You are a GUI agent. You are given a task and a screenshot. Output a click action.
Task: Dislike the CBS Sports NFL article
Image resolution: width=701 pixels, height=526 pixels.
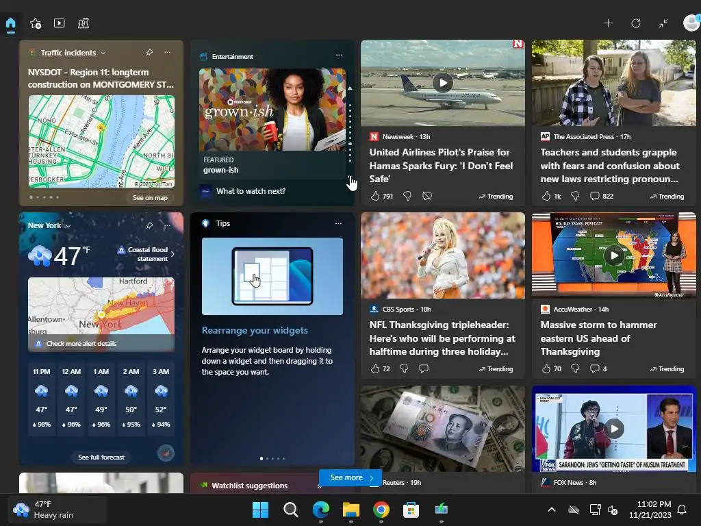[x=404, y=368]
